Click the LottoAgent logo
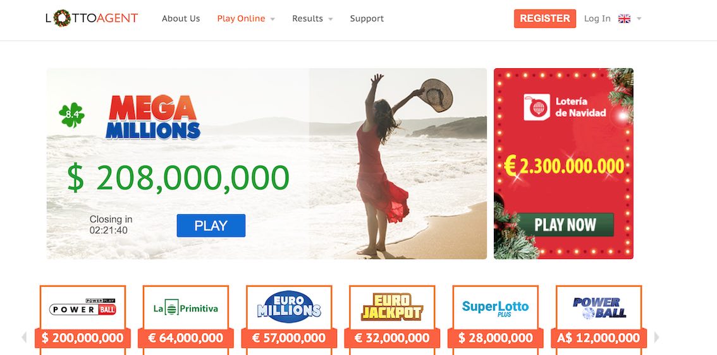This screenshot has height=355, width=717. click(x=92, y=18)
